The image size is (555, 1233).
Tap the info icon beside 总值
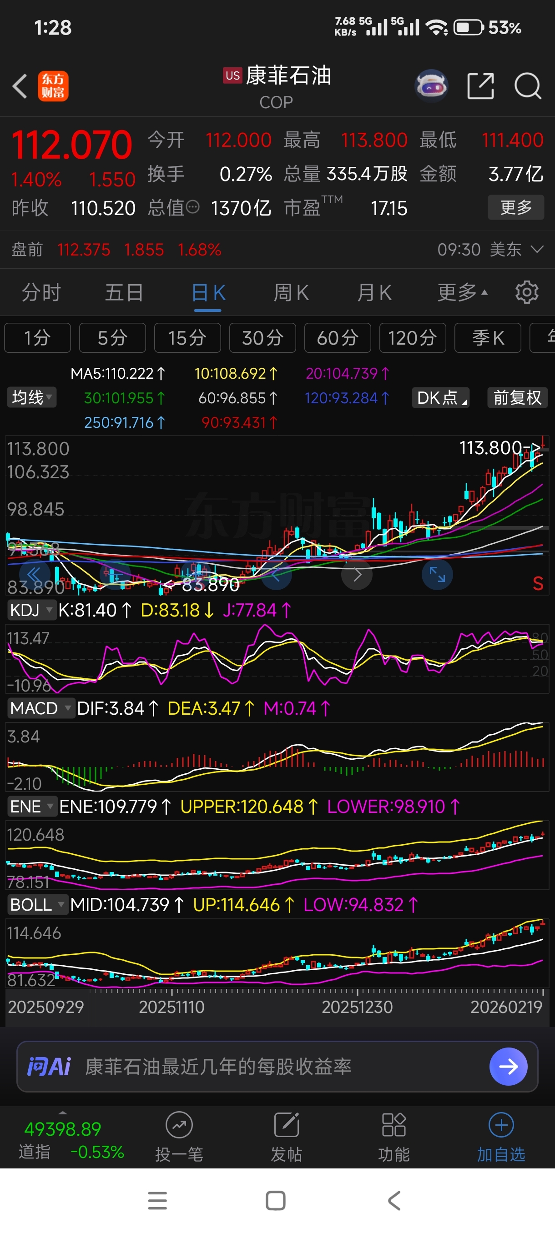pos(192,207)
